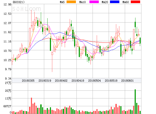Click the orange MA5 legend swatch
Viewport: 156px width, 114px height.
(71, 2)
